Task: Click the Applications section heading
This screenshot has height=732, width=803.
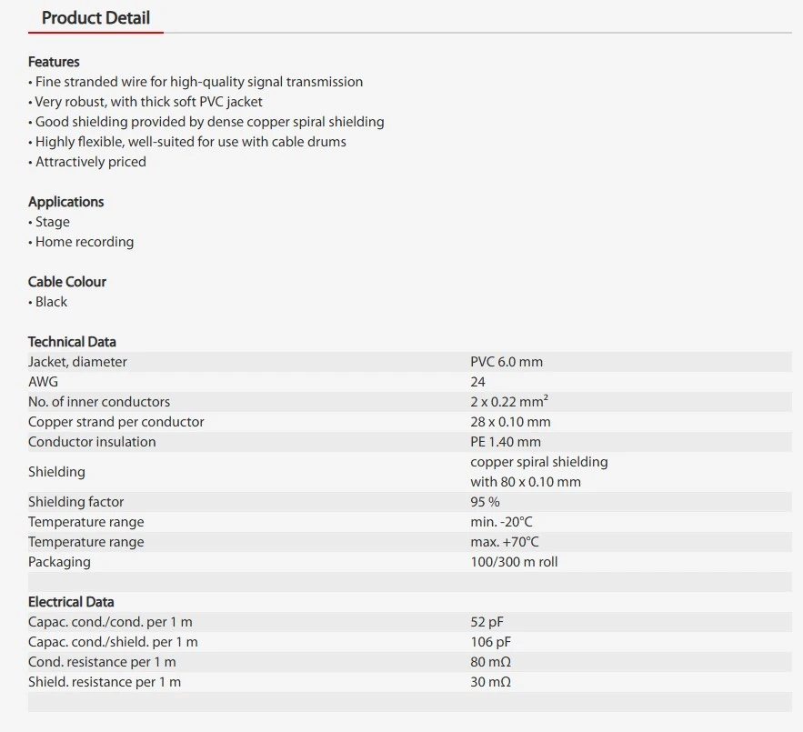Action: (65, 202)
